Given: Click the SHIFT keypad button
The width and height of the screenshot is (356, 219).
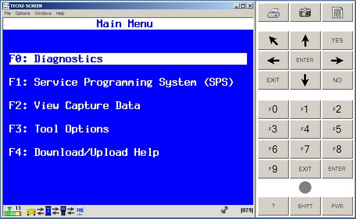Looking at the screenshot, I should point(305,206).
